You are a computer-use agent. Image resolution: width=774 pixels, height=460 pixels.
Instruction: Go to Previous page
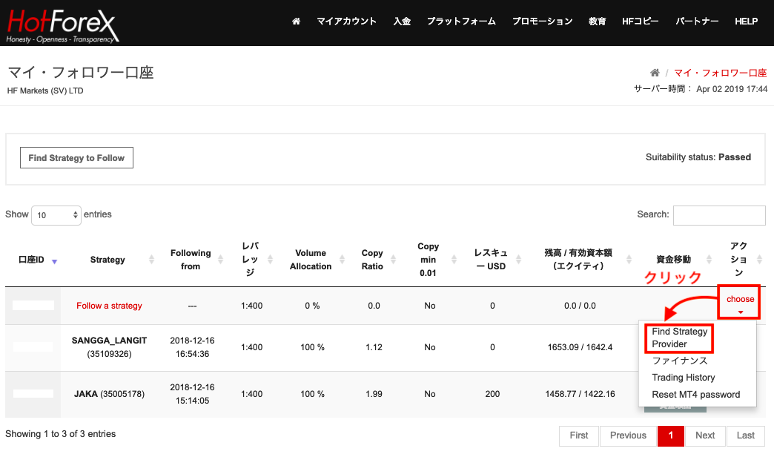628,436
